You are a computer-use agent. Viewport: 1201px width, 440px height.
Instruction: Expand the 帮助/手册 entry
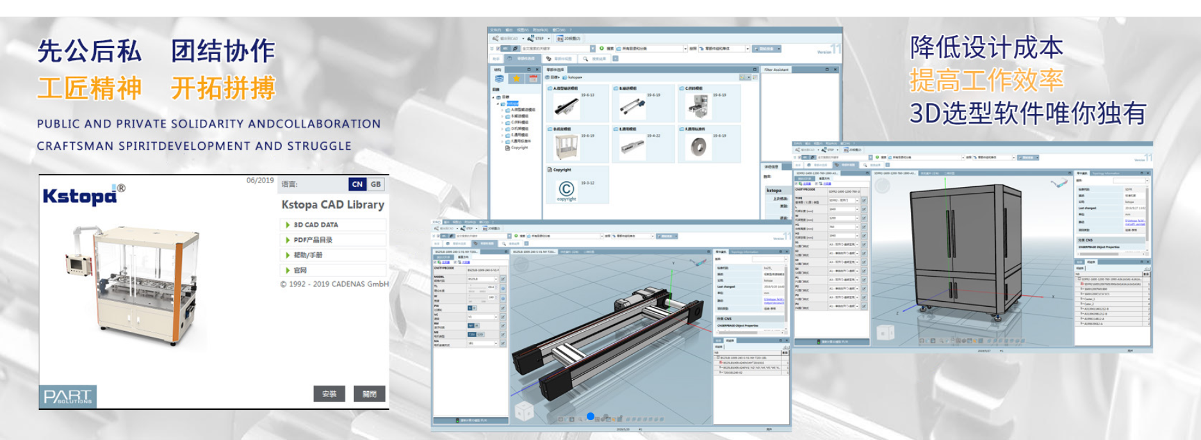(x=307, y=255)
